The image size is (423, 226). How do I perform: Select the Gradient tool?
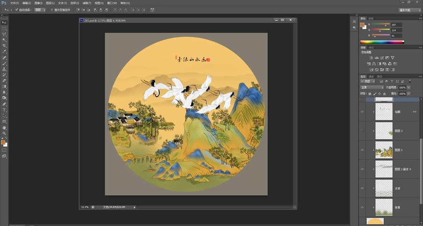[4, 86]
